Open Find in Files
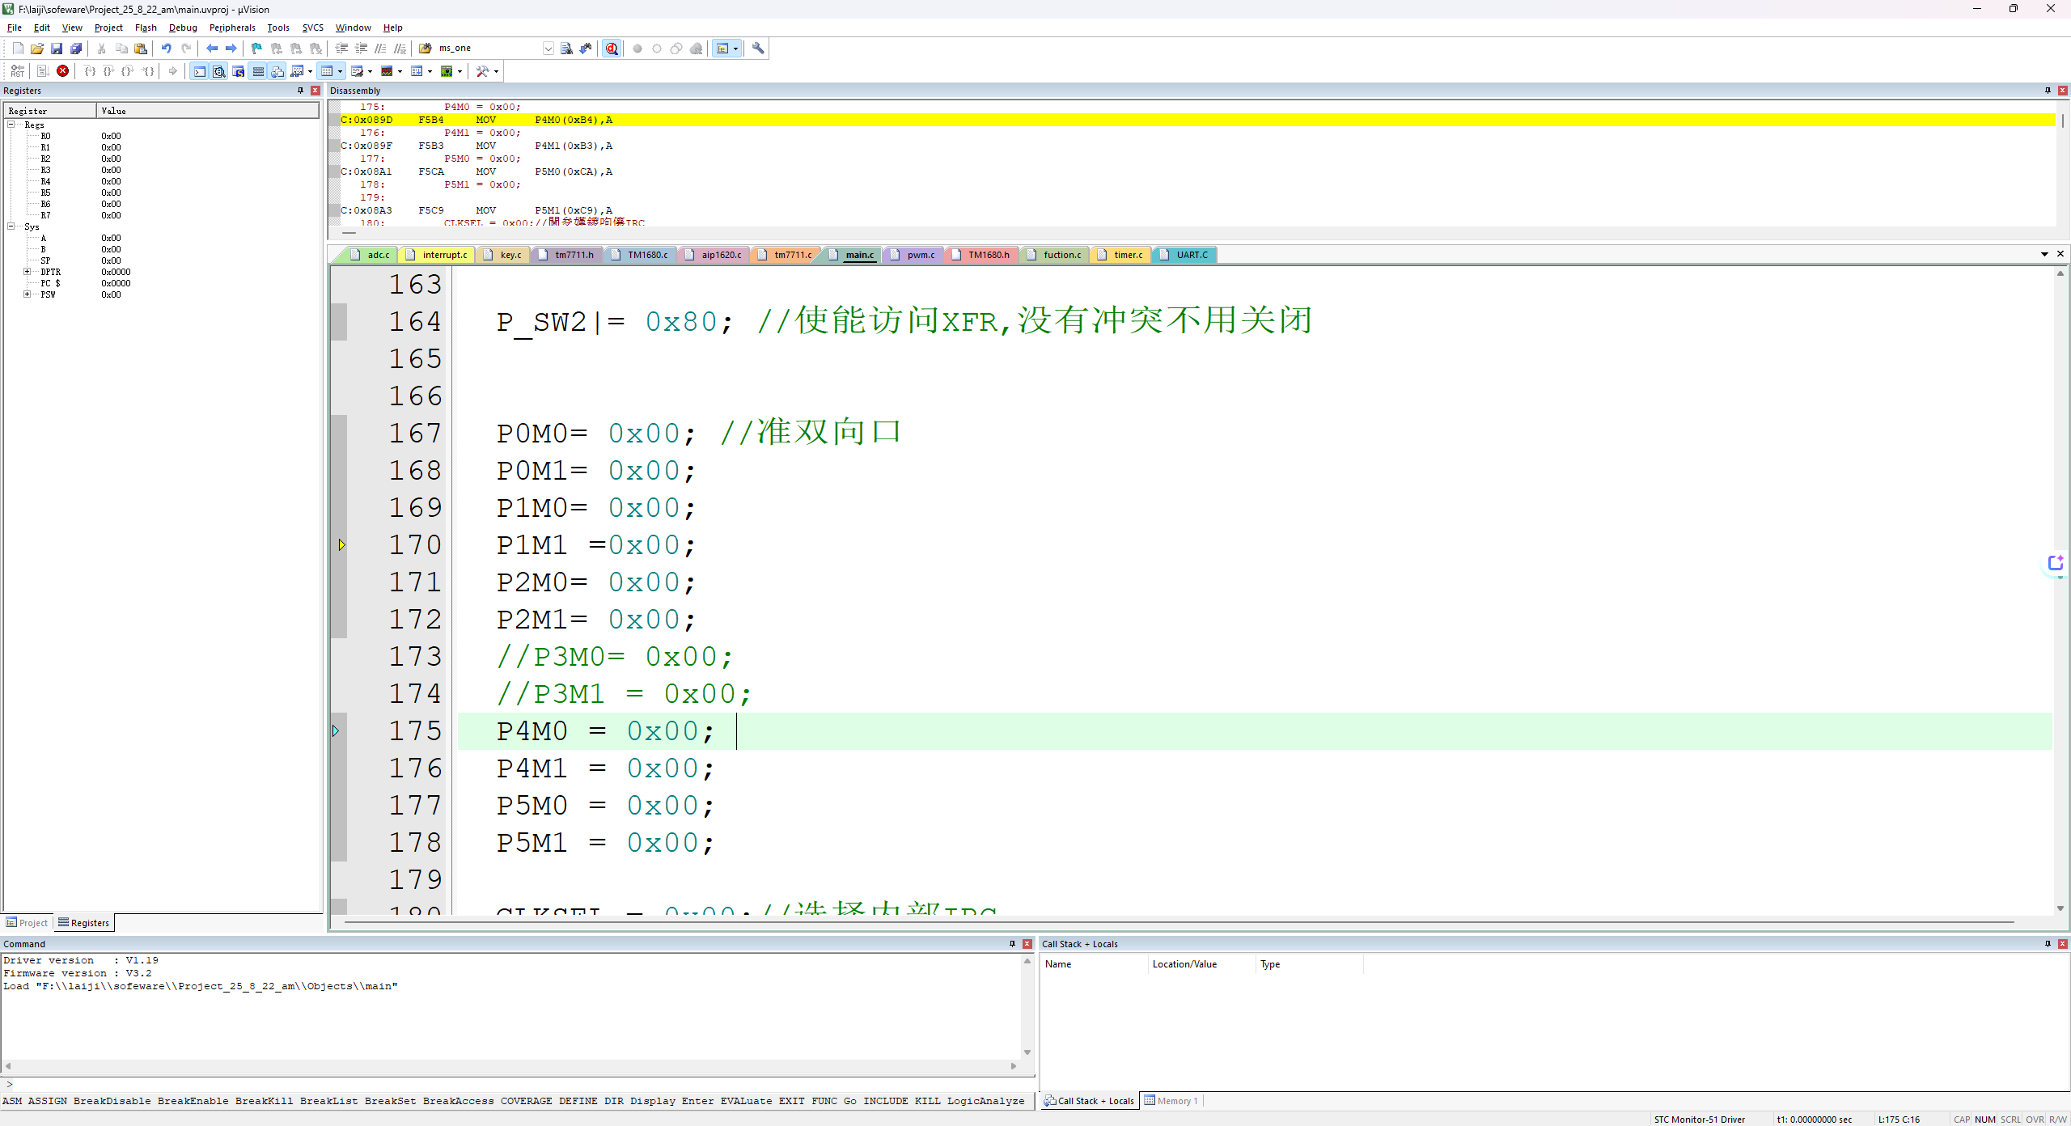2071x1126 pixels. click(425, 49)
